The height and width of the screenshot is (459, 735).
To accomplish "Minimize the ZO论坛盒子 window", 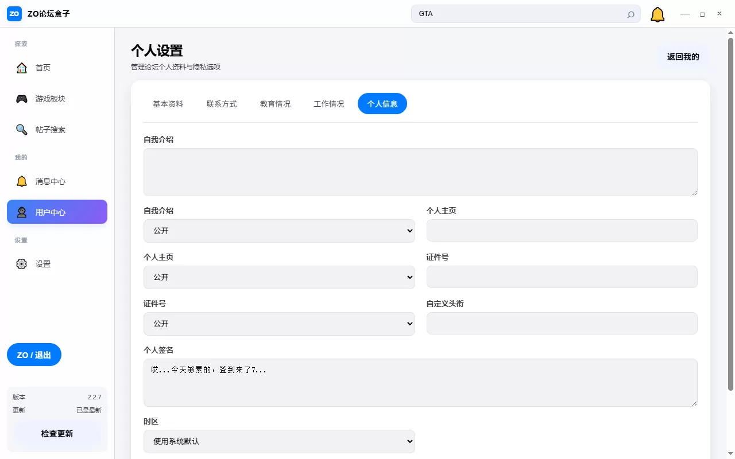I will (685, 14).
